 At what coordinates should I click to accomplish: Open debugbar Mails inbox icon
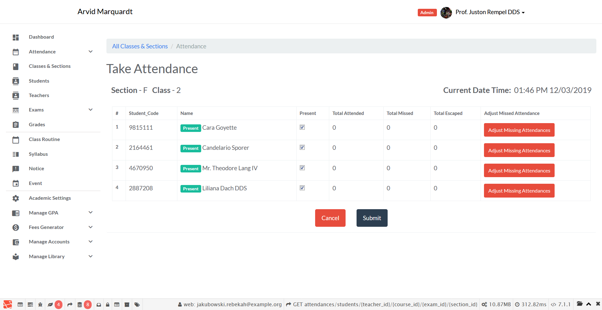99,304
